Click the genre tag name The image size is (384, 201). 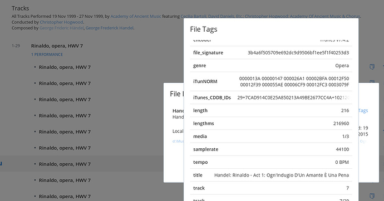pyautogui.click(x=200, y=66)
